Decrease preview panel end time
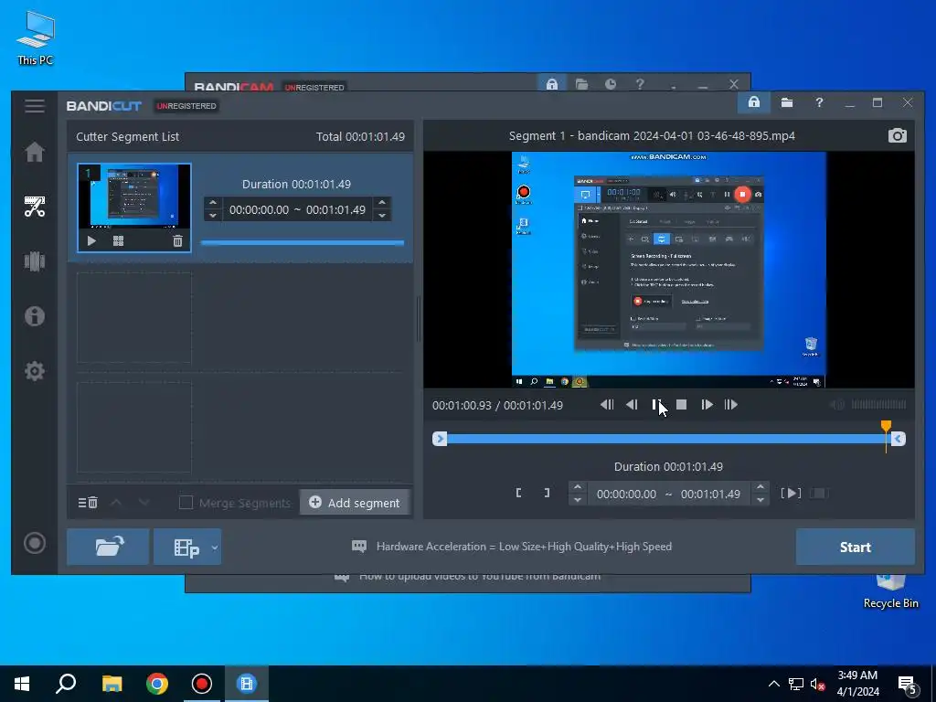Screen dimensions: 936x702 point(760,500)
